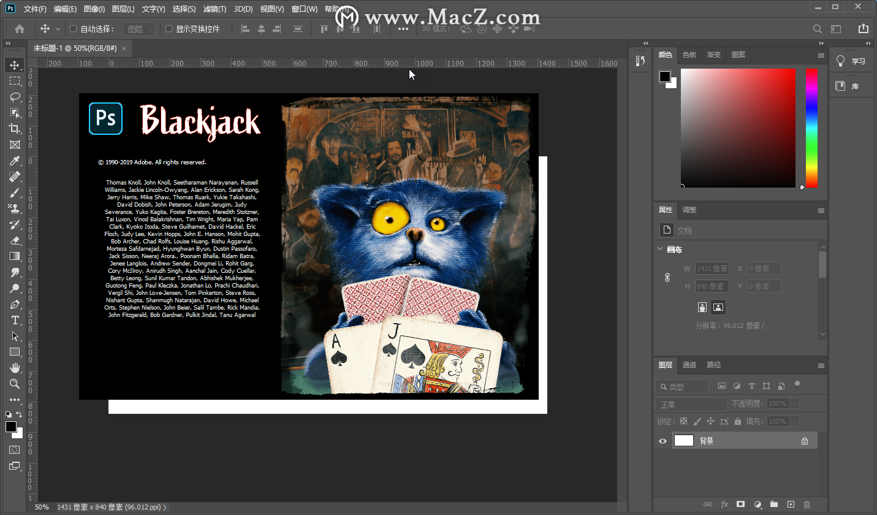The width and height of the screenshot is (877, 515).
Task: Collapse the 画布 section
Action: [660, 250]
